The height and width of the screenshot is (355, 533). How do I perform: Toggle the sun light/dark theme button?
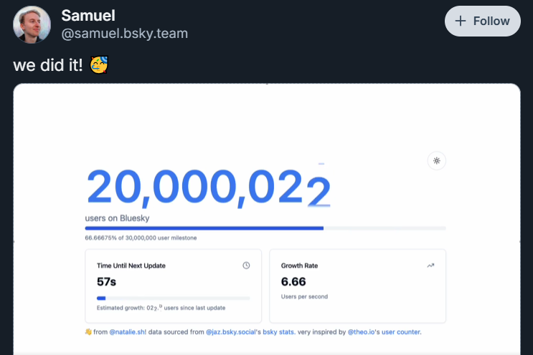coord(436,161)
